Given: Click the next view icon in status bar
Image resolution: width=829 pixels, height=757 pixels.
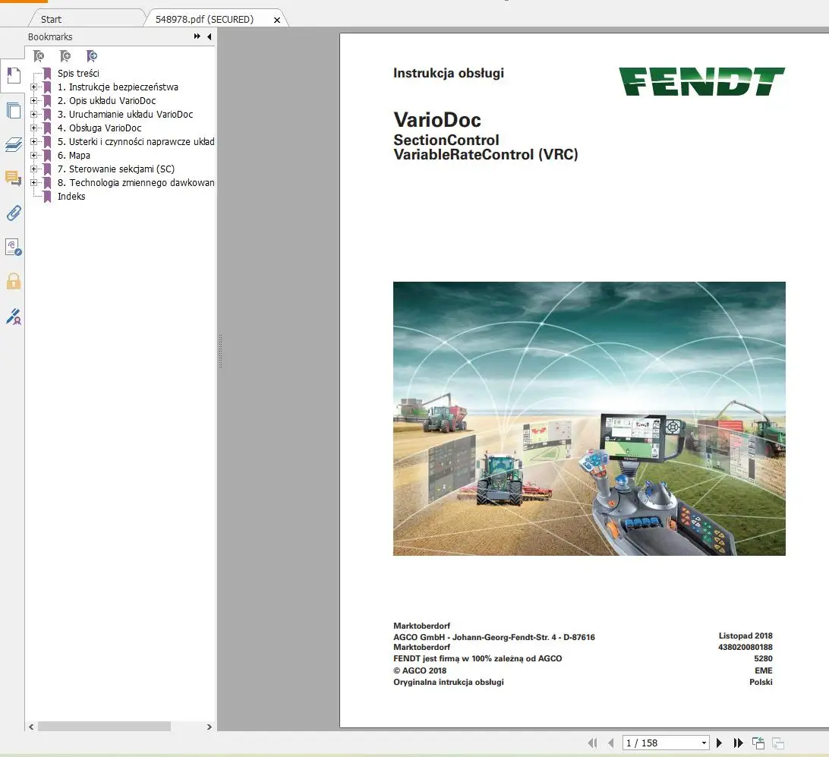Looking at the screenshot, I should 777,743.
